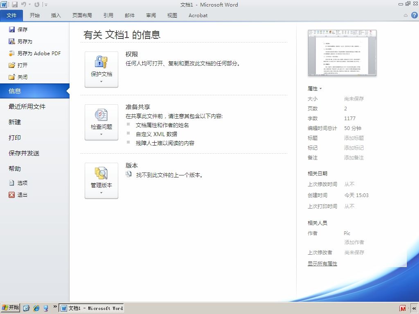Switch to the 页面布局 ribbon tab
419x314 pixels.
[x=82, y=16]
